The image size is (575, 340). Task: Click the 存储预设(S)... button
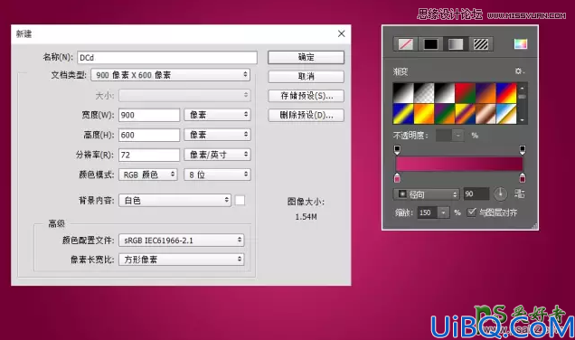coord(306,96)
